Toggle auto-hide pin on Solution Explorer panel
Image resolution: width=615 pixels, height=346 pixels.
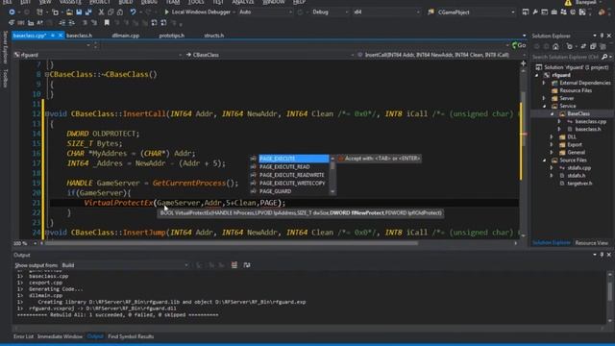(x=603, y=36)
